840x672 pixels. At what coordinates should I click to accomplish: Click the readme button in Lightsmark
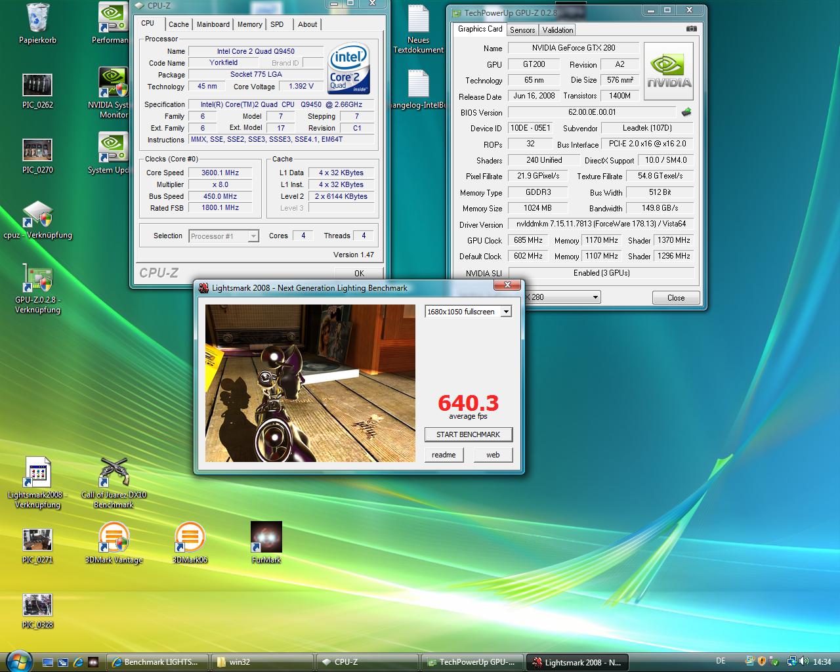tap(444, 455)
